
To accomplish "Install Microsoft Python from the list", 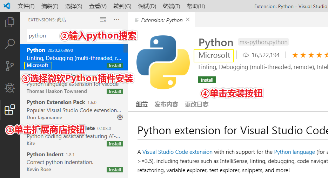I will 115,66.
